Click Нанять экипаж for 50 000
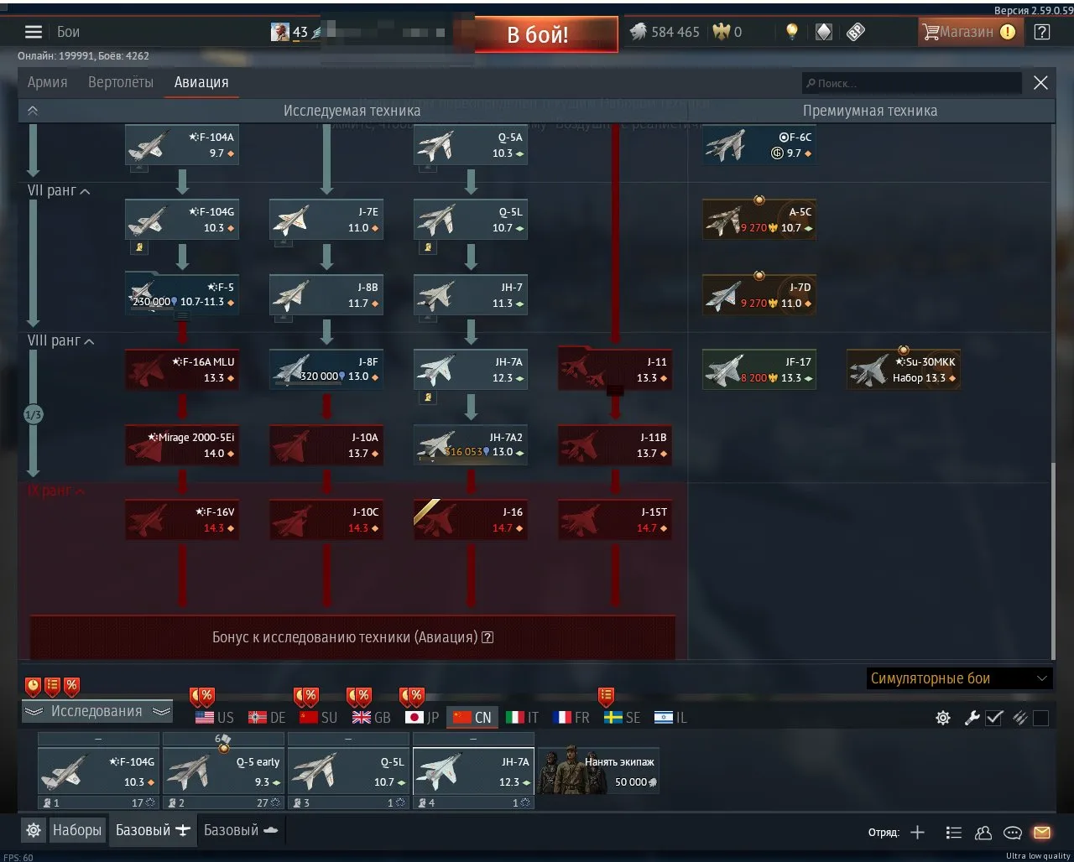This screenshot has height=862, width=1074. (x=598, y=771)
